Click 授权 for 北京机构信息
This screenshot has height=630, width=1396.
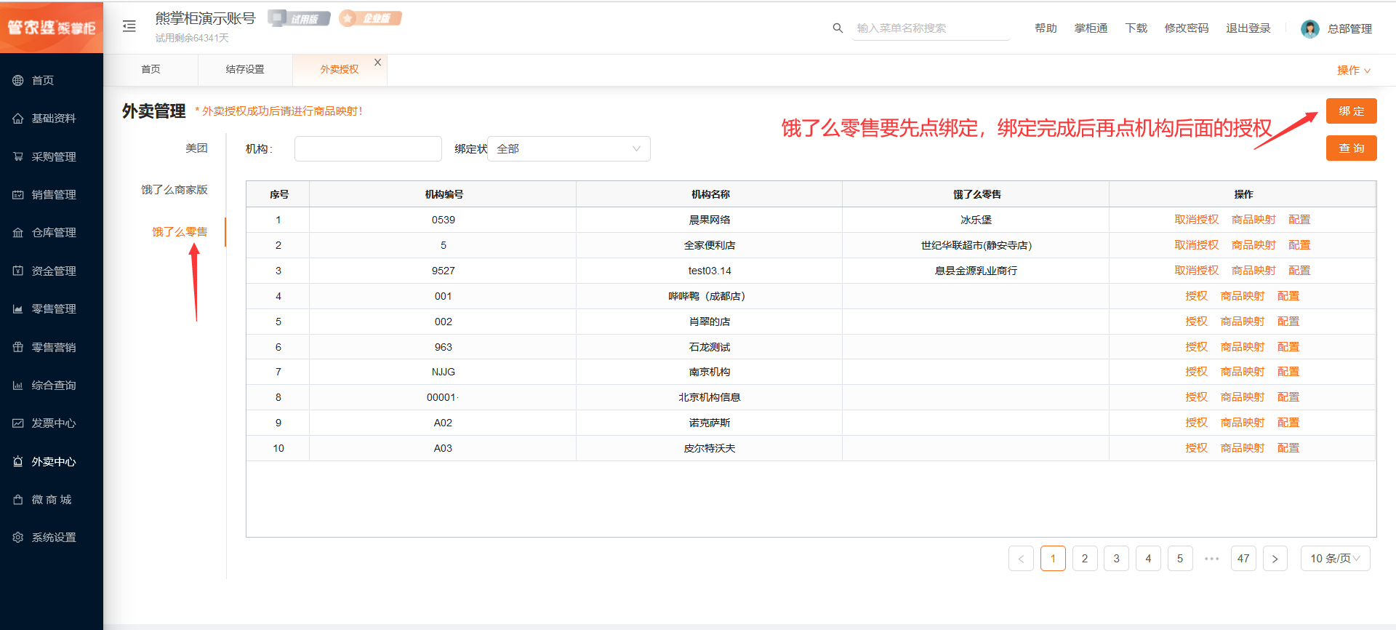click(1196, 397)
